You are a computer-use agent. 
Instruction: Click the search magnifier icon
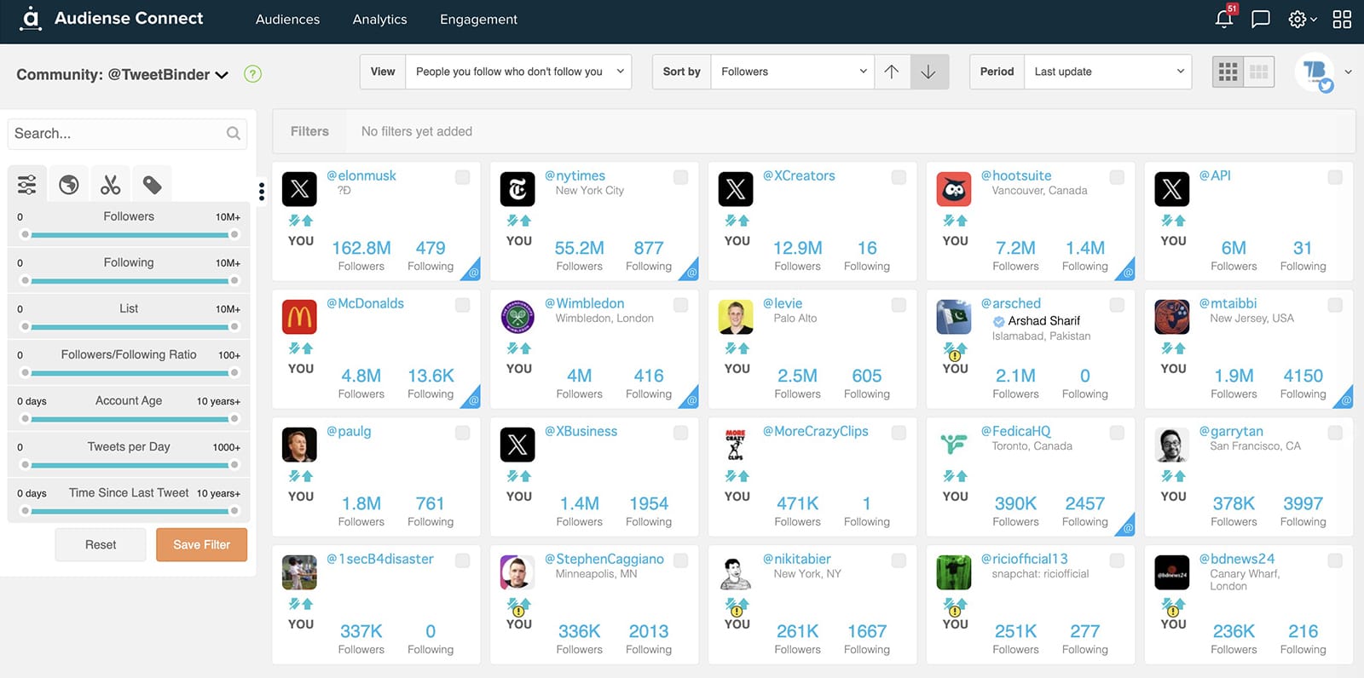pyautogui.click(x=234, y=134)
